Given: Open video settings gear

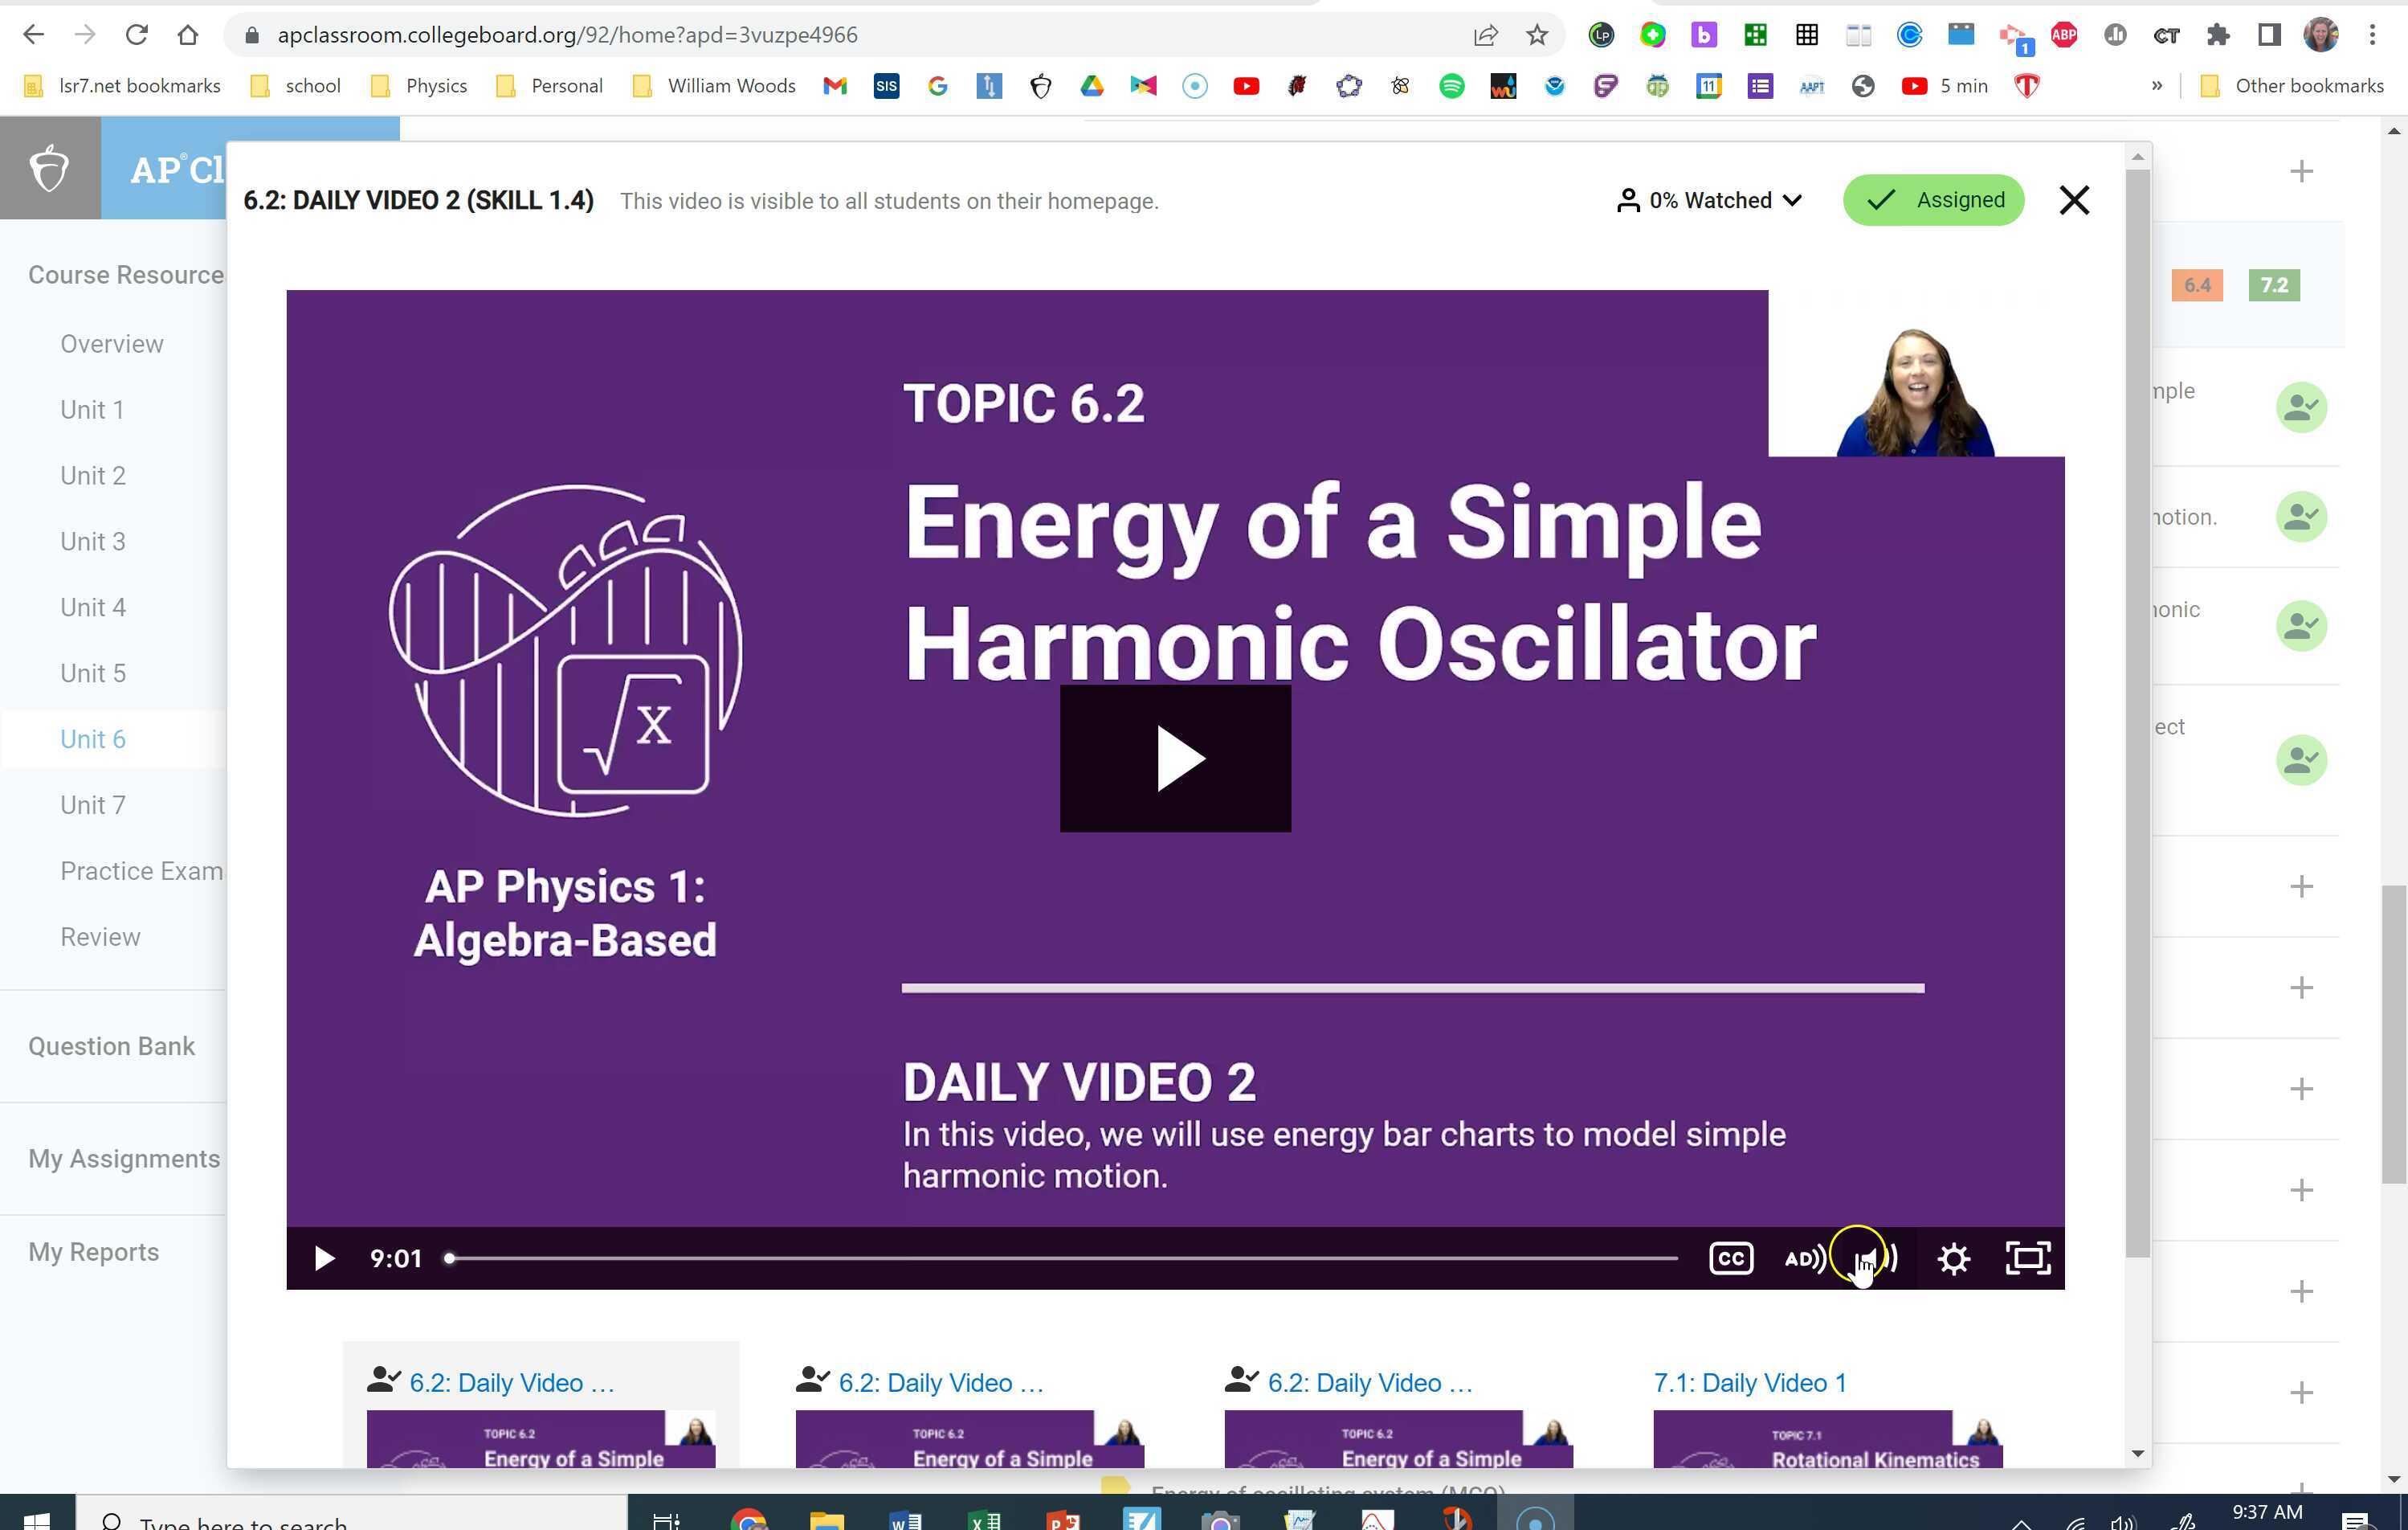Looking at the screenshot, I should [x=1953, y=1259].
